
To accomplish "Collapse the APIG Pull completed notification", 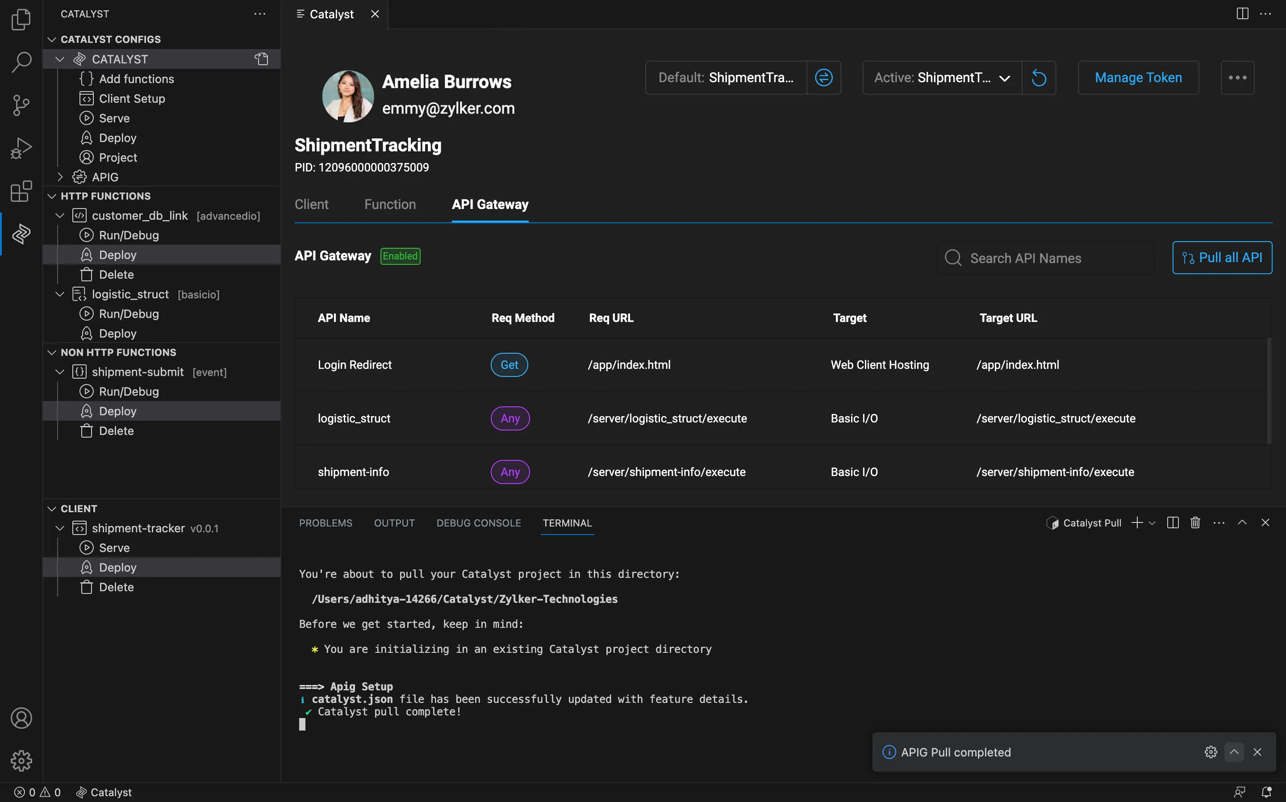I will [1234, 752].
